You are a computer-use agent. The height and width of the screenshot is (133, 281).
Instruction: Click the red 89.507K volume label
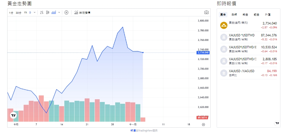[x=202, y=118]
